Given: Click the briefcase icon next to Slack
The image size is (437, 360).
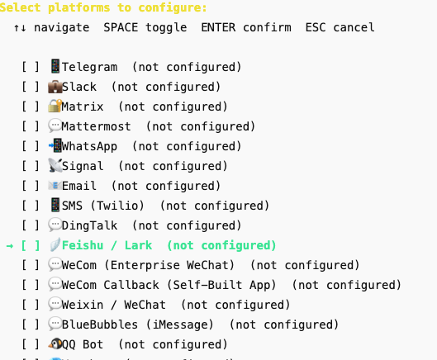Looking at the screenshot, I should tap(55, 87).
